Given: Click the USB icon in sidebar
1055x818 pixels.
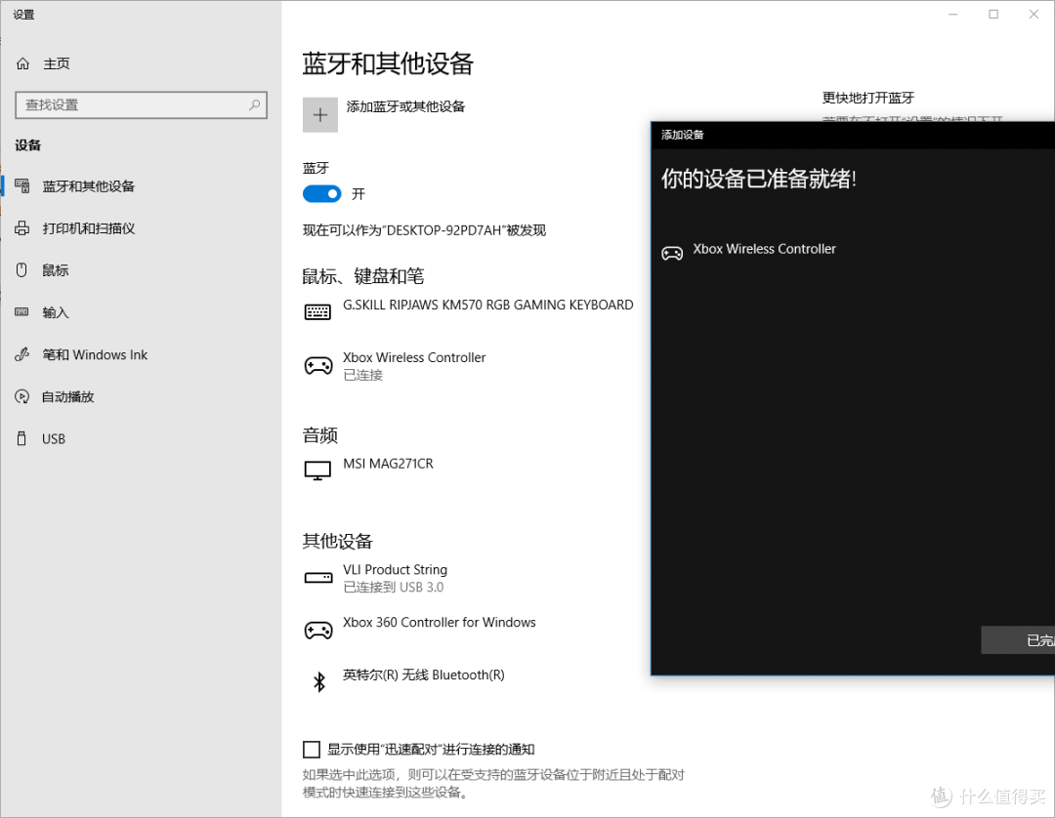Looking at the screenshot, I should [21, 439].
